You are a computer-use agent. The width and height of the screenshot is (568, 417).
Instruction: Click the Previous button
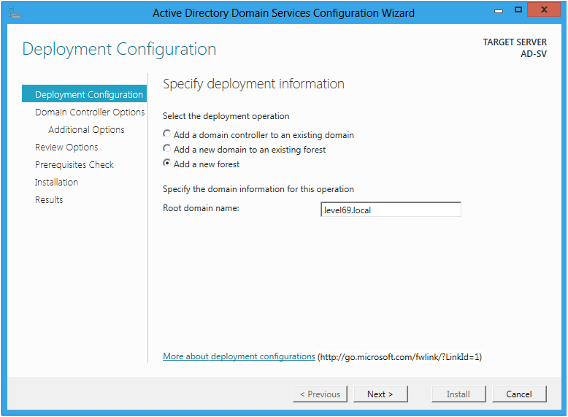click(320, 394)
